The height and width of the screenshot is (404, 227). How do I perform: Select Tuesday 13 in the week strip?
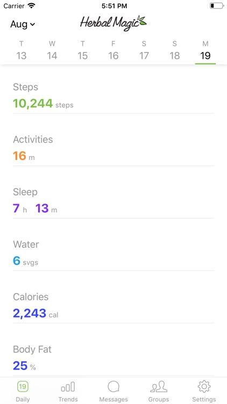(x=22, y=51)
